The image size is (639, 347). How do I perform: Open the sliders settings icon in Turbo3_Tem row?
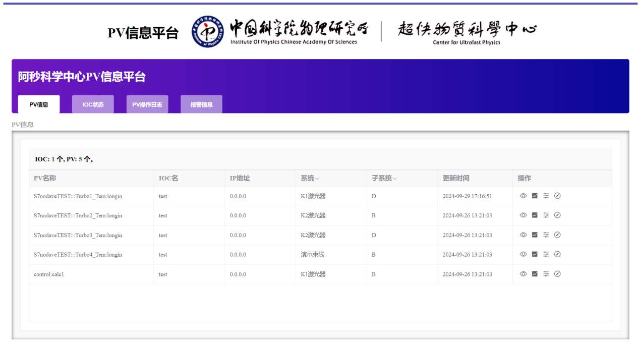546,235
